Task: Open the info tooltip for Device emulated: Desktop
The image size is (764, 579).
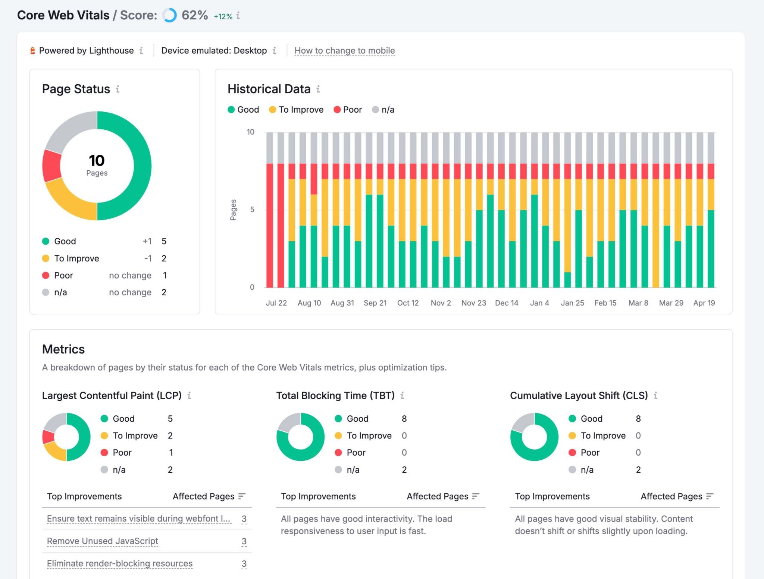Action: (274, 50)
